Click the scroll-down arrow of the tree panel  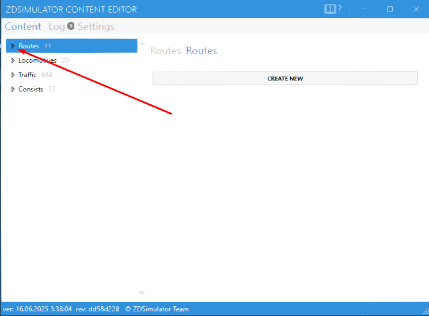[142, 292]
